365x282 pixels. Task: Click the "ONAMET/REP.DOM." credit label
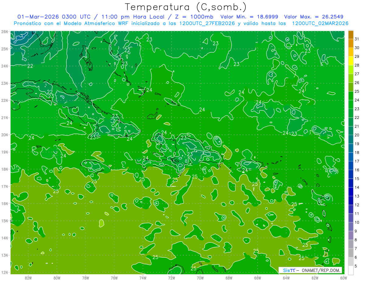pos(321,270)
